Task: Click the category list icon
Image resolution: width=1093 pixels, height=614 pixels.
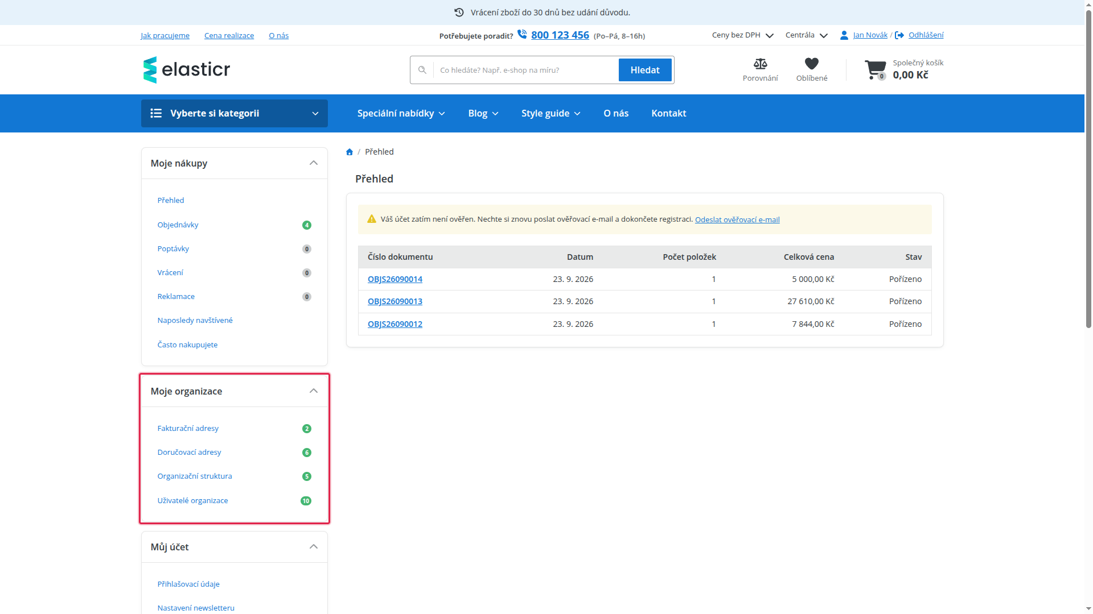Action: pyautogui.click(x=156, y=113)
